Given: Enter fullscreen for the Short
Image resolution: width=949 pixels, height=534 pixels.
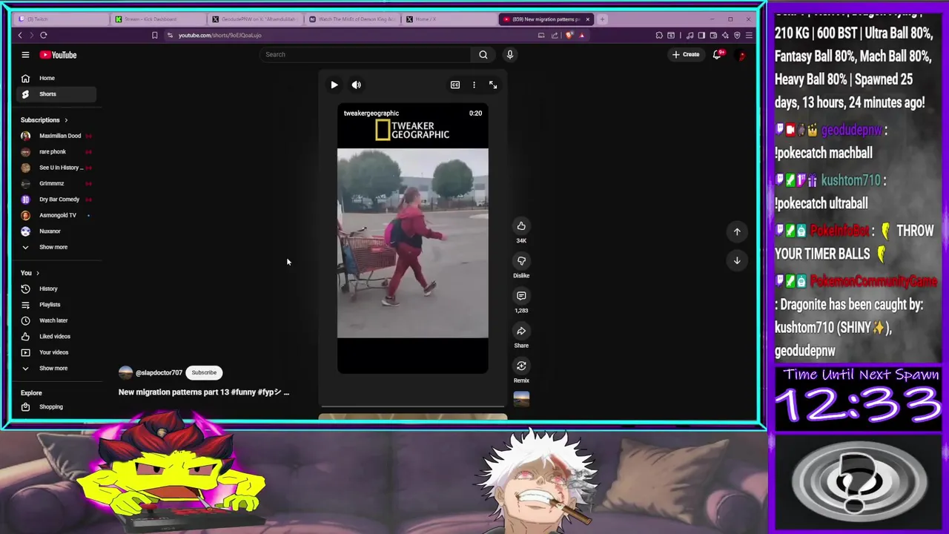Looking at the screenshot, I should click(x=493, y=85).
